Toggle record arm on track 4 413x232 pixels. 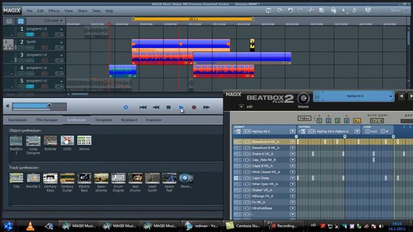pos(45,73)
